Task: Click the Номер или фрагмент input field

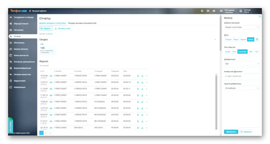Action: pyautogui.click(x=242, y=76)
